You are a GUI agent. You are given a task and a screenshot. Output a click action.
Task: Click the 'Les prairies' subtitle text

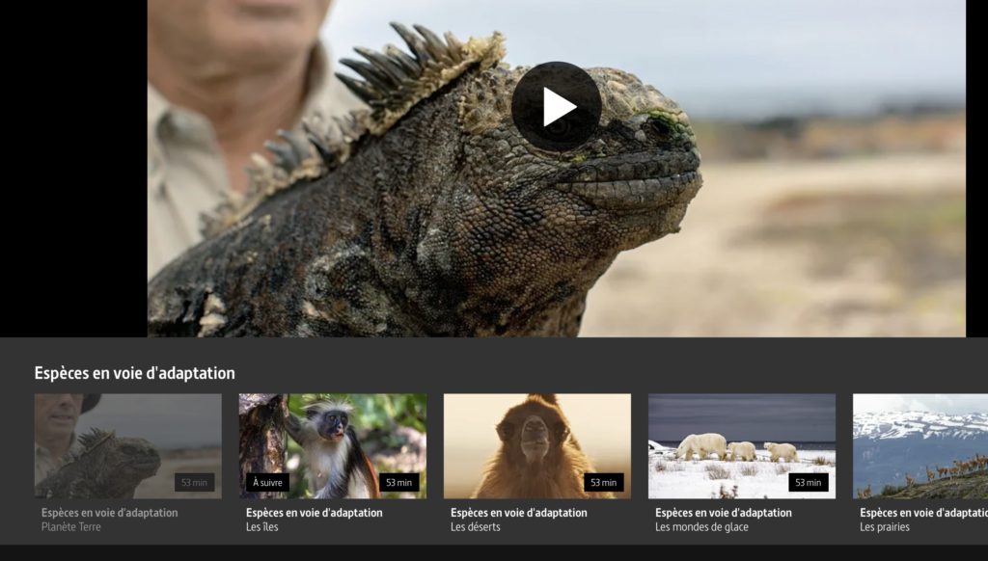point(885,527)
